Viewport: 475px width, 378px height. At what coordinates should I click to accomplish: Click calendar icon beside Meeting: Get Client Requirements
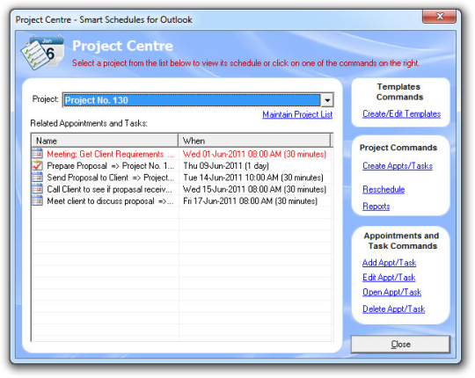click(37, 154)
